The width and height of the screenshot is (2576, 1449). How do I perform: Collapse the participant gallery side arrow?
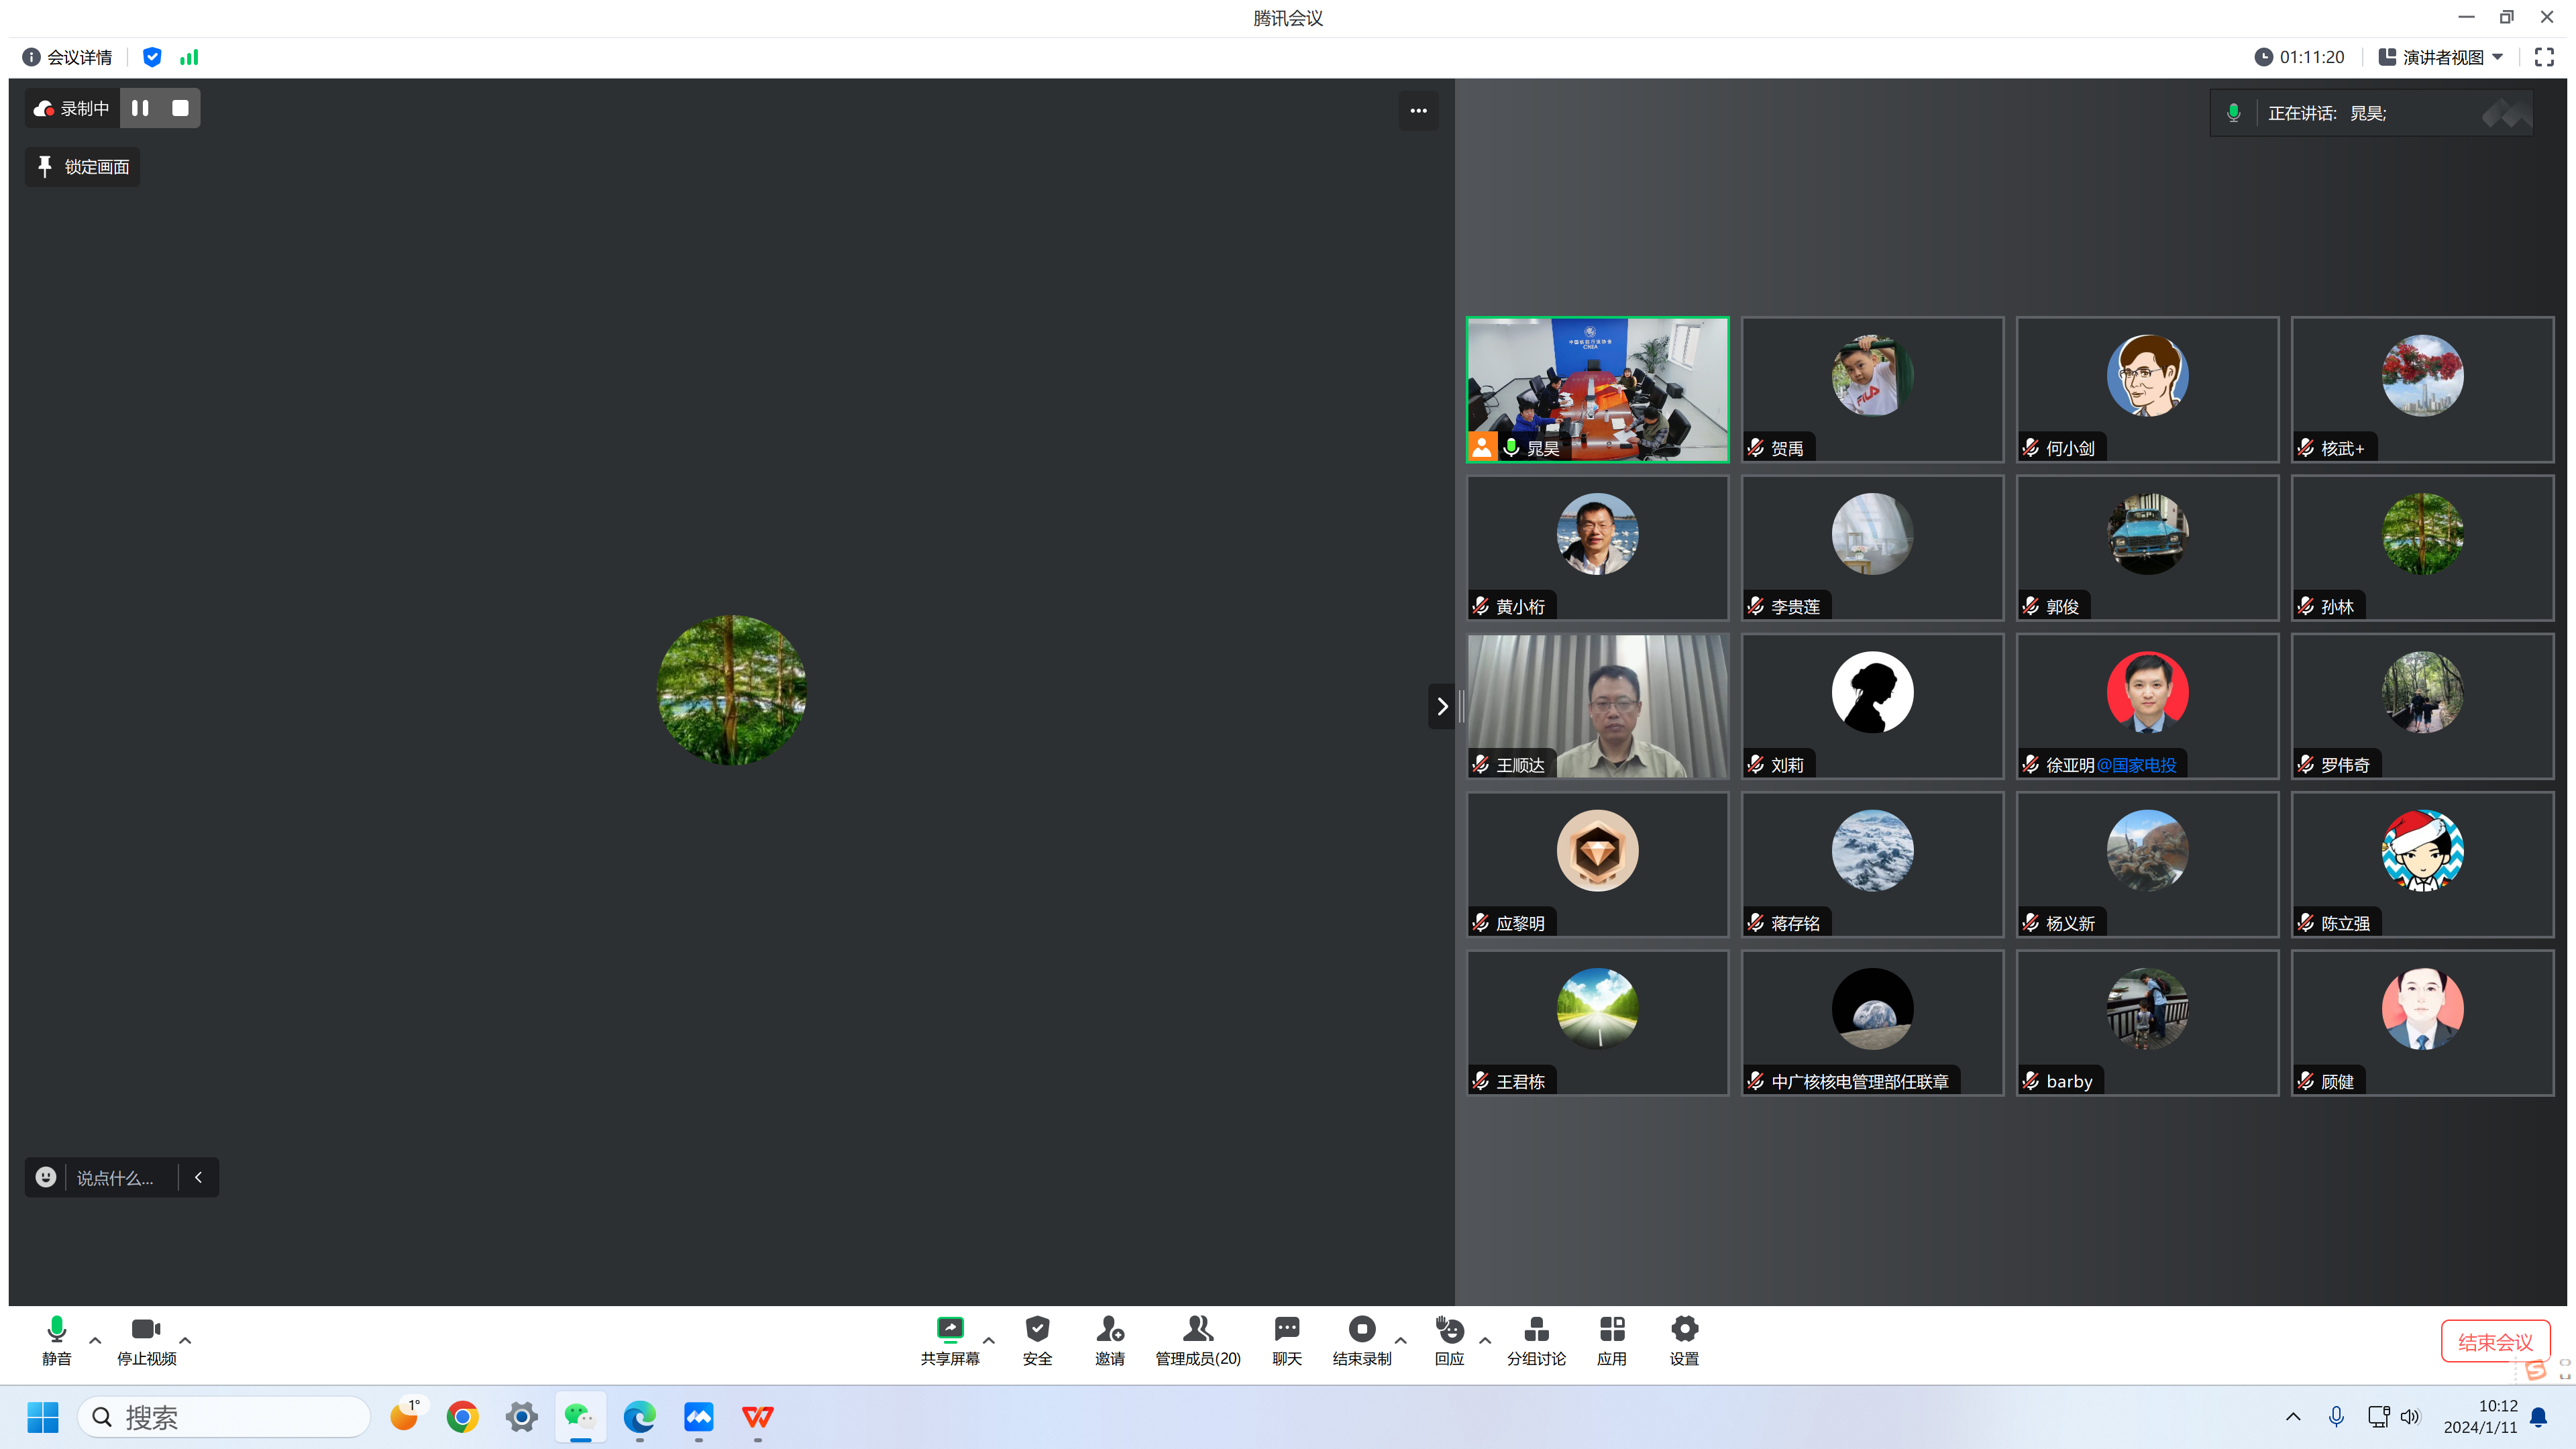tap(1441, 706)
